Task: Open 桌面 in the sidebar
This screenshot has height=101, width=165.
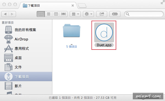Action: coord(26,58)
